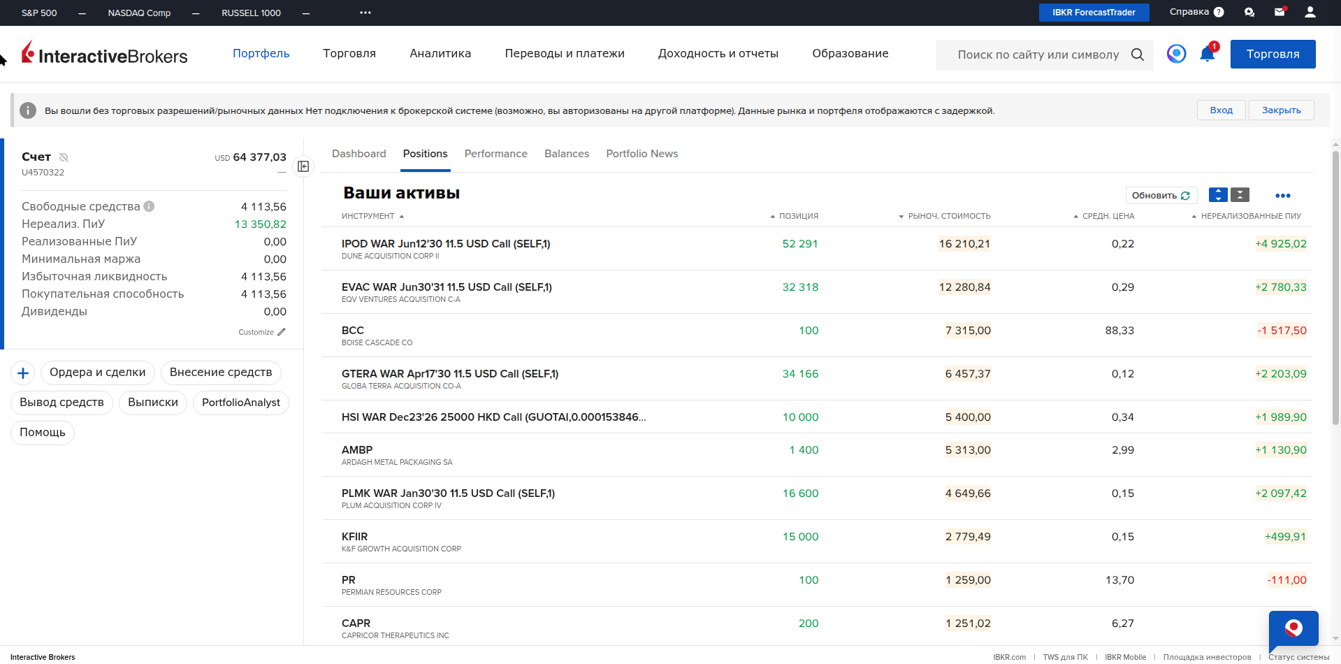Open the three-dot assets options menu
The width and height of the screenshot is (1341, 664).
(1282, 196)
